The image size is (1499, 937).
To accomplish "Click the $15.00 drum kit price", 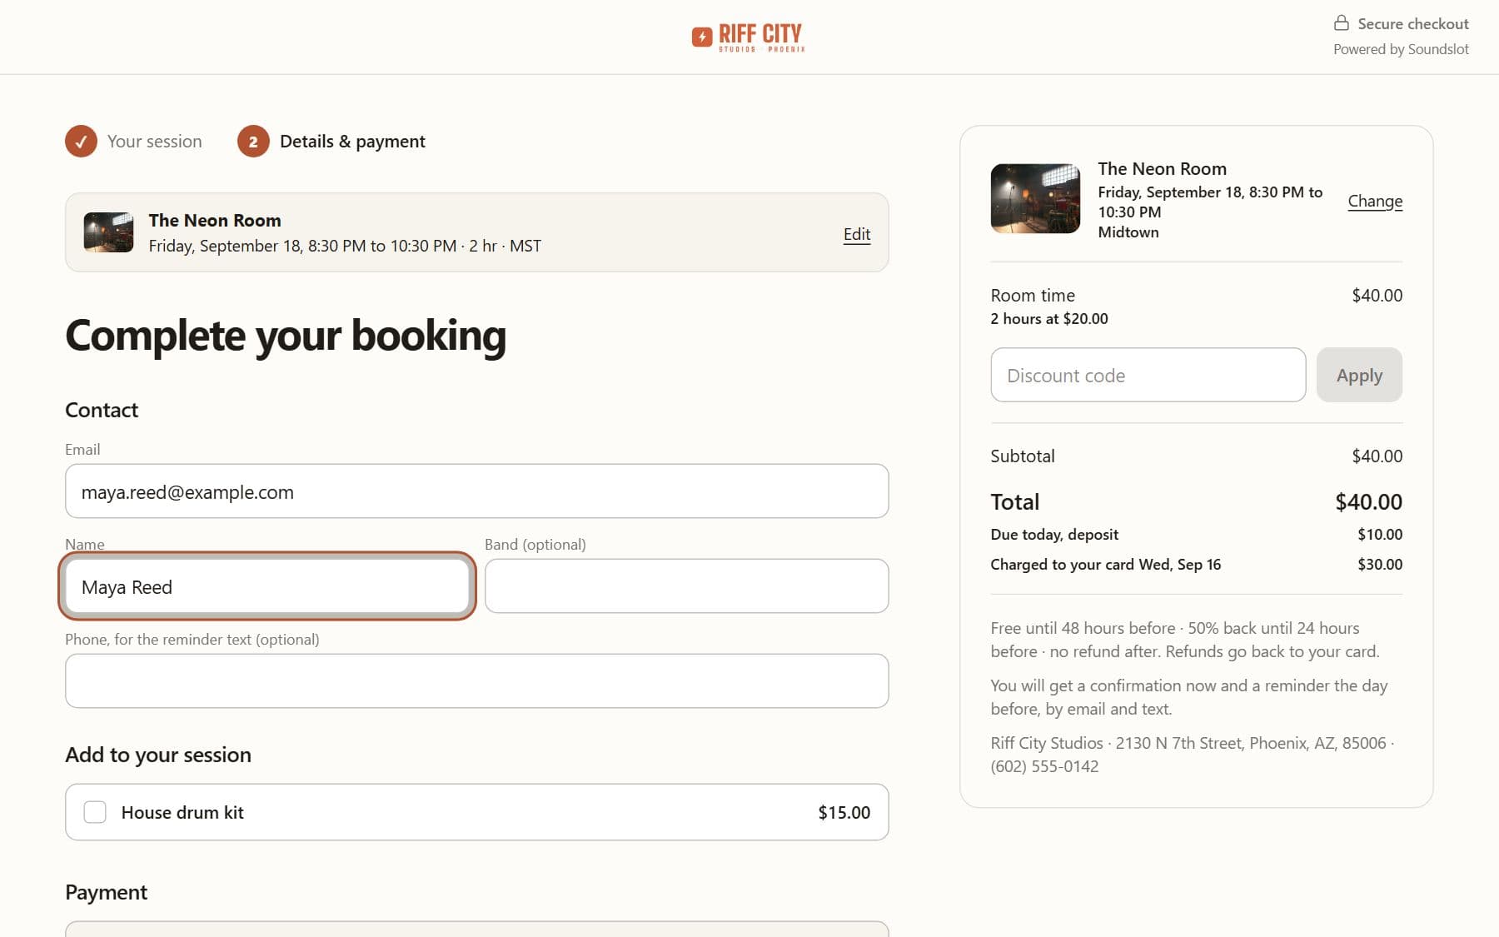I will coord(844,813).
